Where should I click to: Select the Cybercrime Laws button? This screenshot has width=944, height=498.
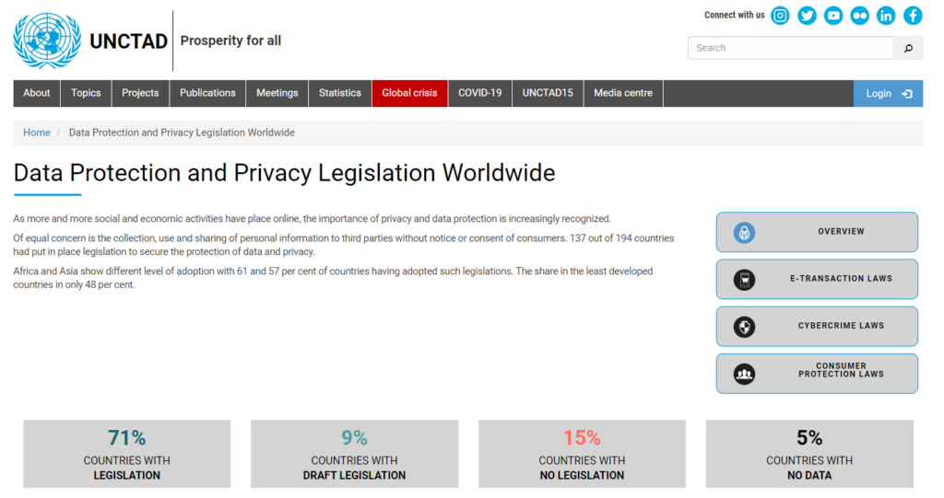click(817, 326)
